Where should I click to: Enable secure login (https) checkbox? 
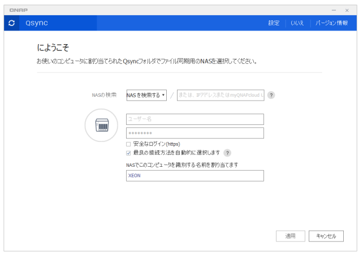click(128, 144)
